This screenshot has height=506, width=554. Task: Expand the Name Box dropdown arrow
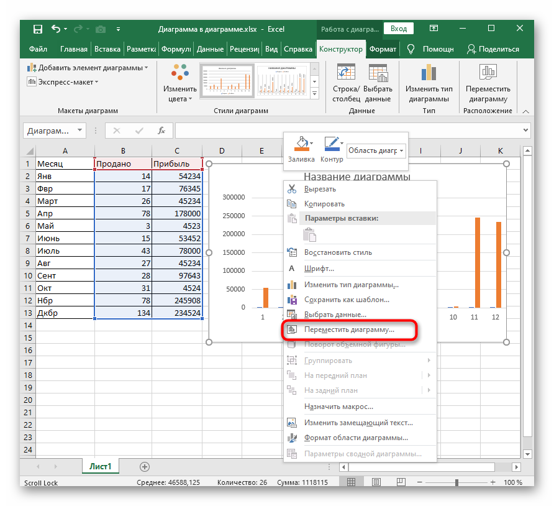(79, 131)
